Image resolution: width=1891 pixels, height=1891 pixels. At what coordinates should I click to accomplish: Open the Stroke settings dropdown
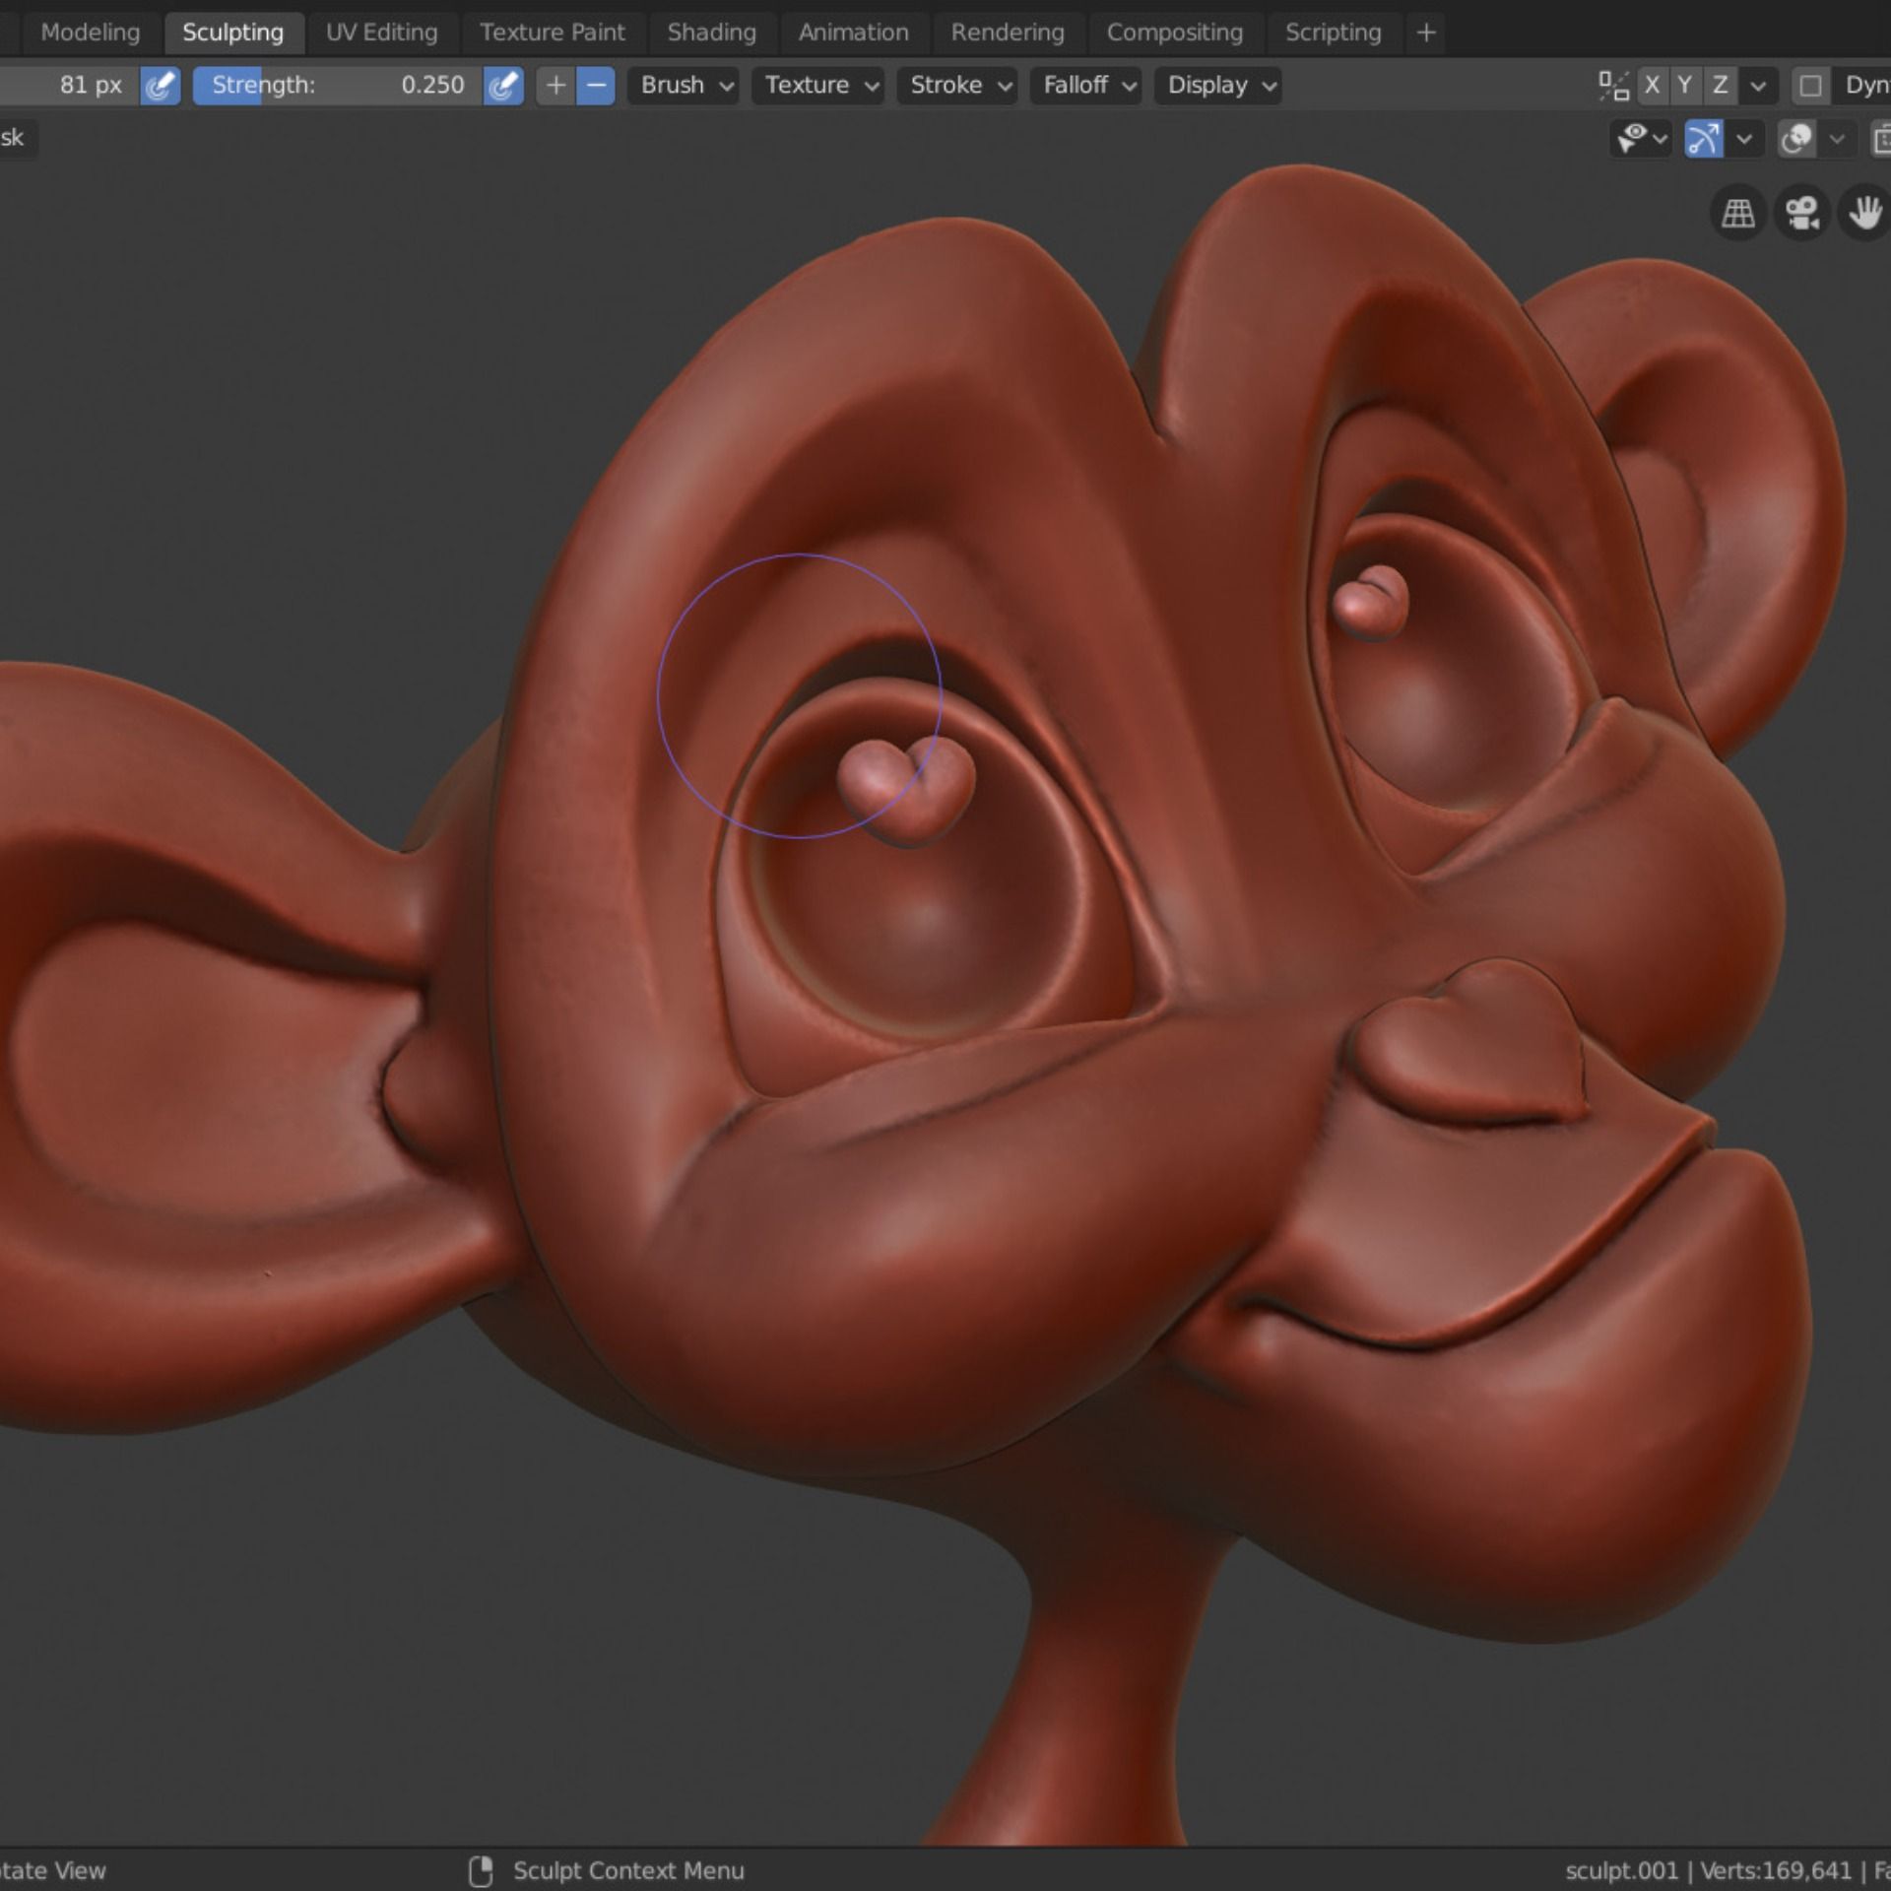coord(958,86)
